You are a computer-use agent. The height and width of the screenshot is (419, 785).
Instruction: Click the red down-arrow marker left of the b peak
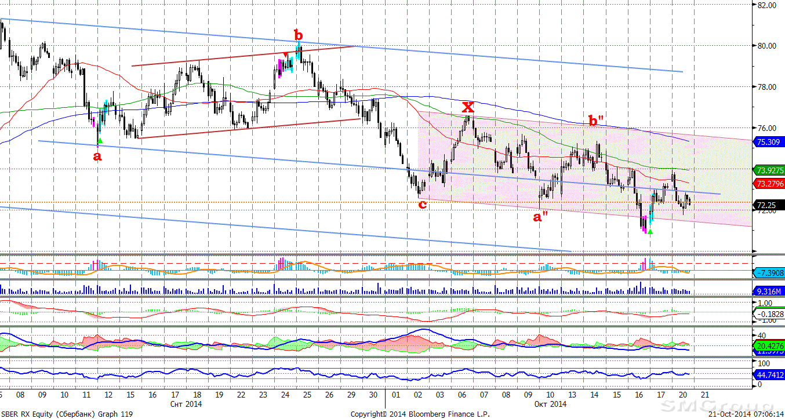[285, 55]
